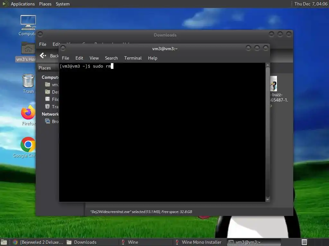Open the Terminal menu in menu bar
Screen dimensions: 329x246
click(x=133, y=58)
